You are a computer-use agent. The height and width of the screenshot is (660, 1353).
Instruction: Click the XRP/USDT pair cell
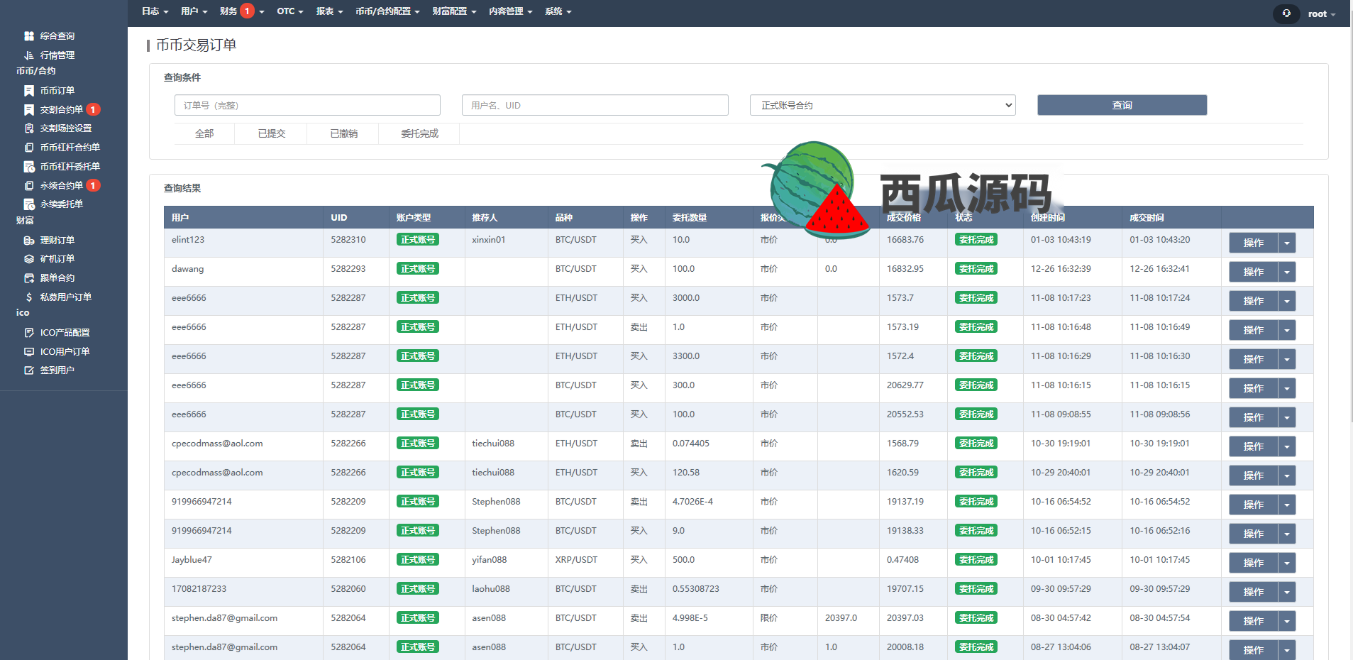[x=576, y=560]
